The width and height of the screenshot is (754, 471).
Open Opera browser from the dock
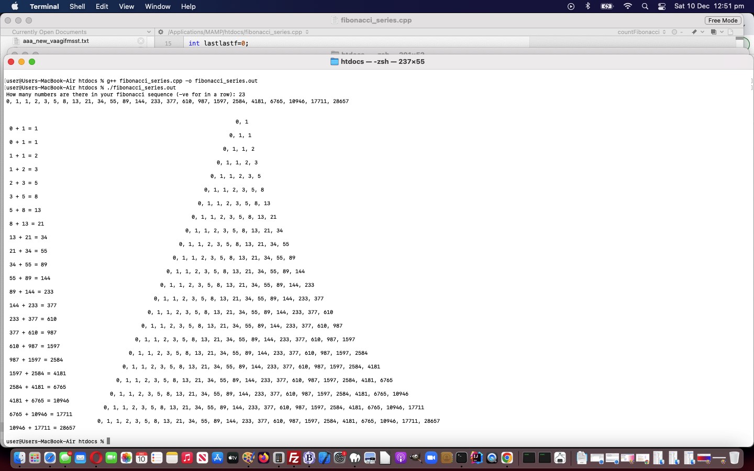click(x=95, y=458)
